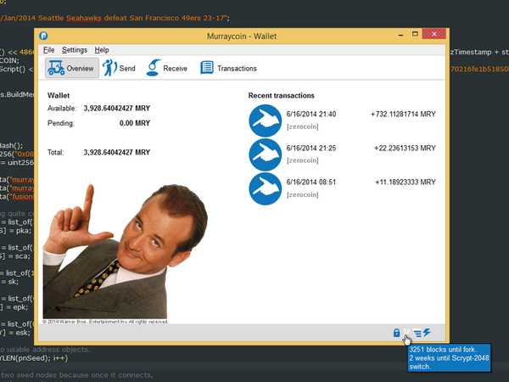
Task: Click transaction icon for 6/16/2014 21:40
Action: pyautogui.click(x=266, y=121)
